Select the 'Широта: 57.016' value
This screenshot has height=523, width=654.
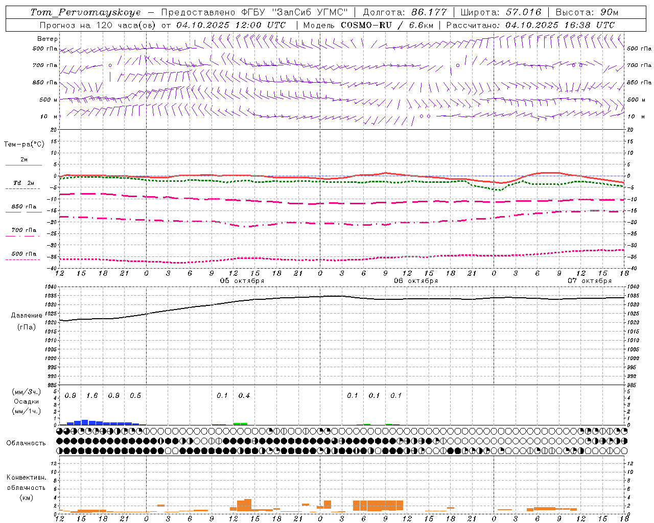tap(501, 12)
